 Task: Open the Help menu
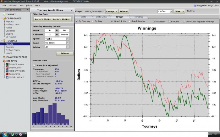(x=37, y=5)
